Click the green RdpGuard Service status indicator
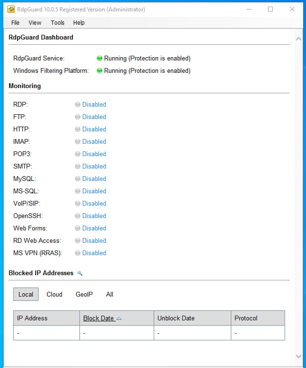306x368 pixels. tap(99, 59)
